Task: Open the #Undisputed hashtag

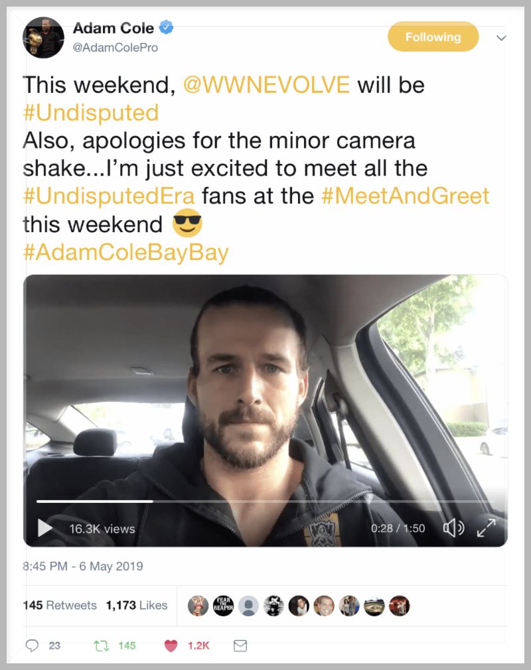Action: point(91,113)
